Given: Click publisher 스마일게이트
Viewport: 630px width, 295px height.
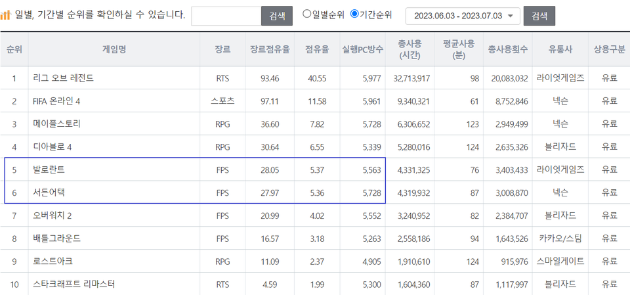Looking at the screenshot, I should (x=560, y=261).
